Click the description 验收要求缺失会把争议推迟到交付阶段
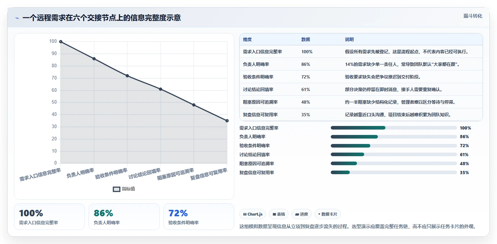This screenshot has height=244, width=497. click(383, 77)
